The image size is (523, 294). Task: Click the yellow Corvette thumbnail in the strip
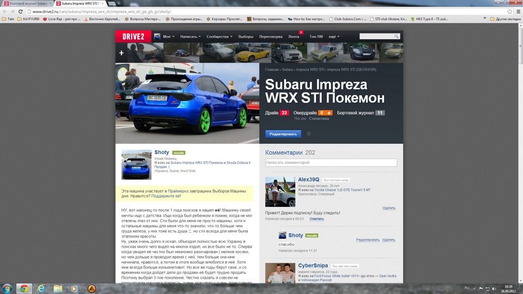[253, 53]
